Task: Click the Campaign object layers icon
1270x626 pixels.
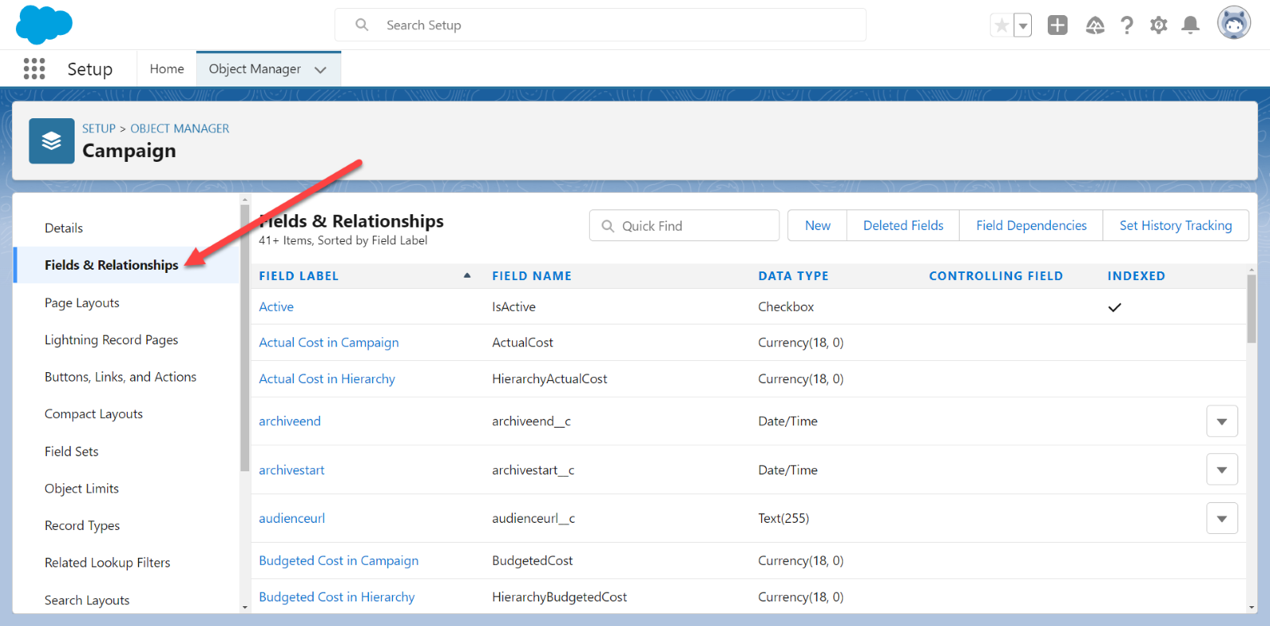Action: click(x=52, y=141)
